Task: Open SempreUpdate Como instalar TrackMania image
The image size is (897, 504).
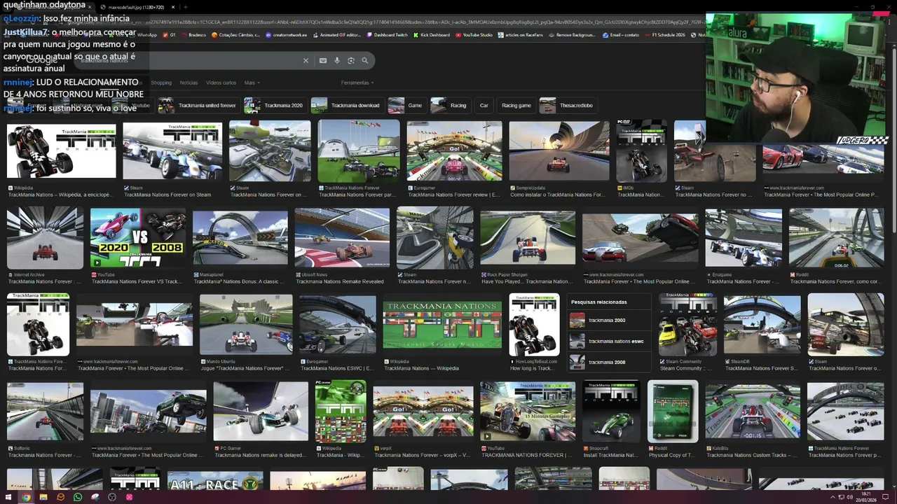Action: pyautogui.click(x=559, y=150)
